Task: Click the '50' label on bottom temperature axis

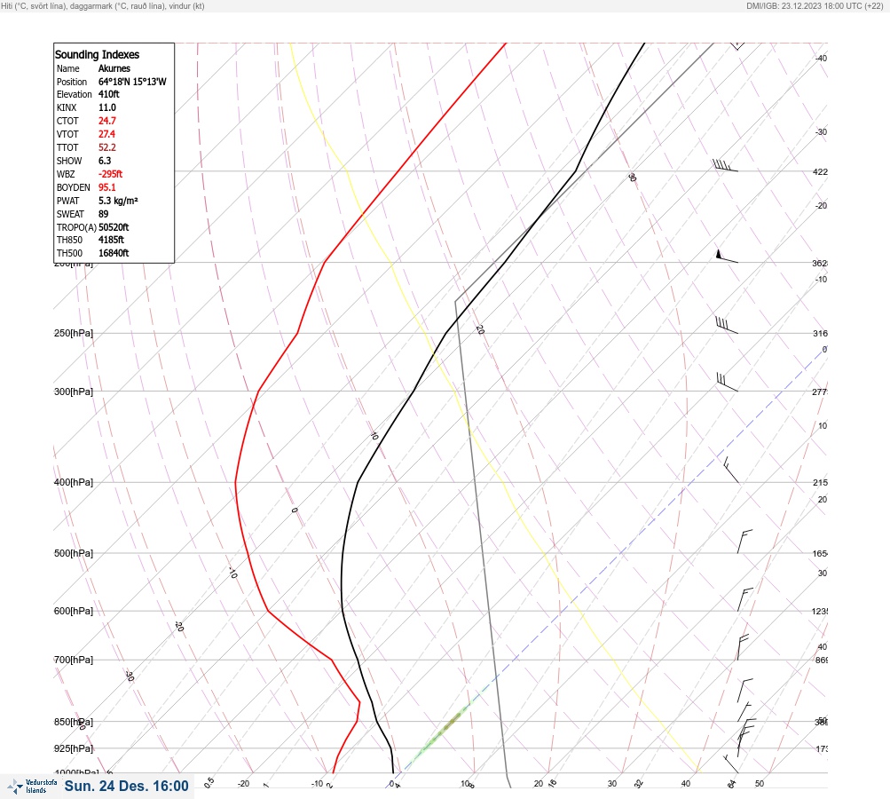Action: [x=760, y=784]
